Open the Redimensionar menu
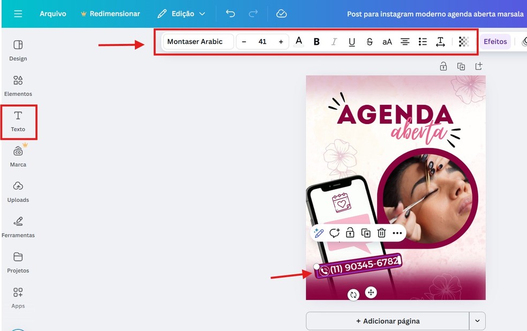Image resolution: width=527 pixels, height=331 pixels. 110,13
